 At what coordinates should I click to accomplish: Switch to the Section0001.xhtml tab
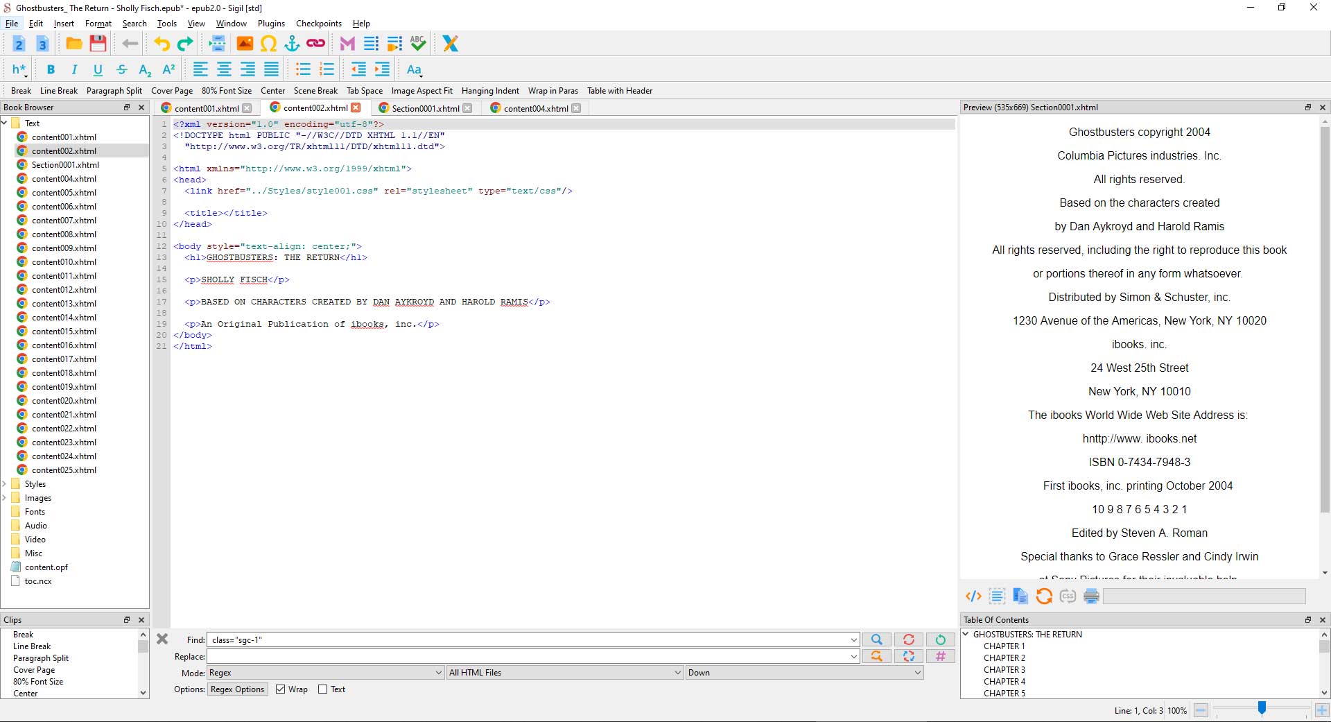pos(425,108)
